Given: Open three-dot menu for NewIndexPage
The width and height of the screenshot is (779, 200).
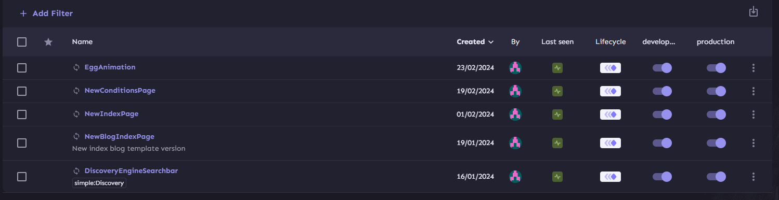Looking at the screenshot, I should tap(753, 114).
